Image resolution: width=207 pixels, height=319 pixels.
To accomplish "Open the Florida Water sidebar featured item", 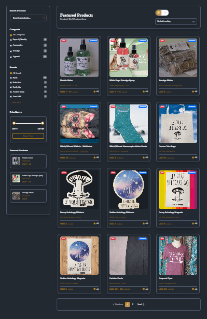I will 28,162.
